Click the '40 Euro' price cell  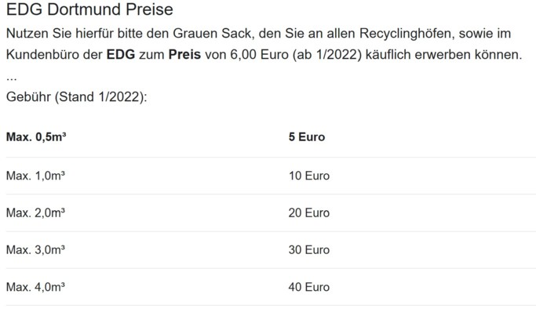pyautogui.click(x=309, y=287)
